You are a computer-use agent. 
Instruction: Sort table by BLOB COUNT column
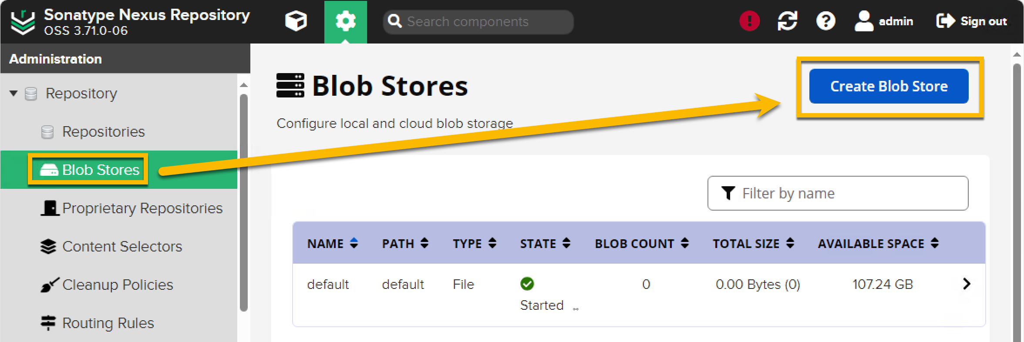(x=642, y=243)
